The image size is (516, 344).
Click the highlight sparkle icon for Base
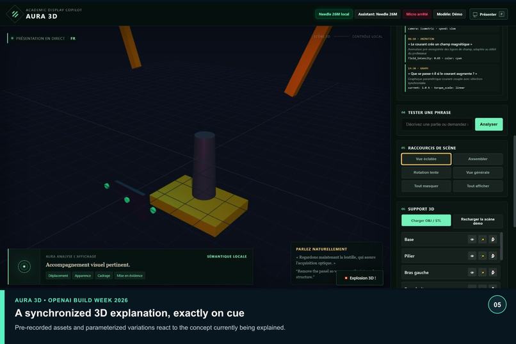483,240
